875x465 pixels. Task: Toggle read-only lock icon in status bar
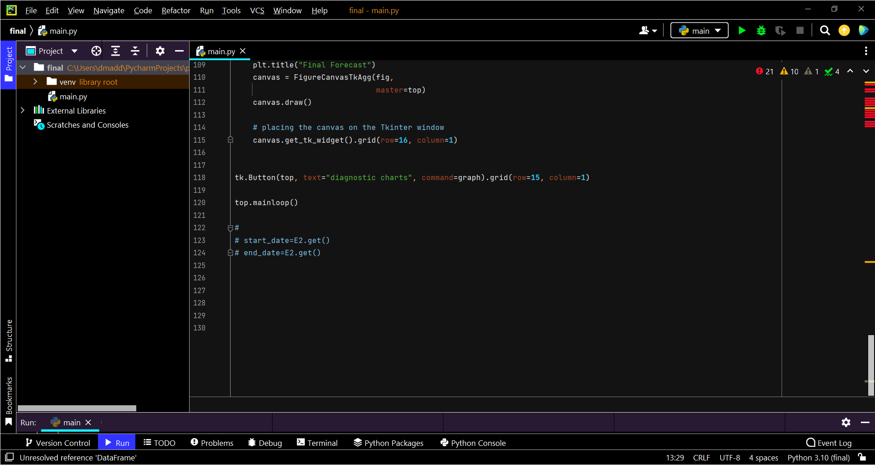coord(862,457)
